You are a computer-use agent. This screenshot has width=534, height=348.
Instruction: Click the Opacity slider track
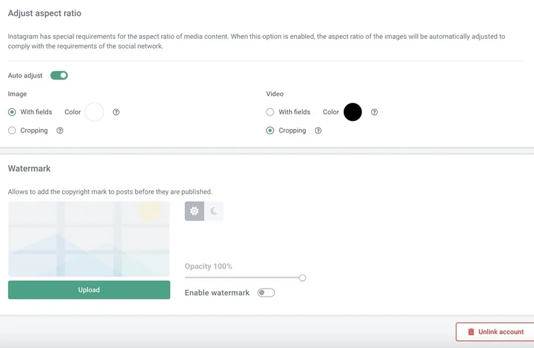point(240,278)
